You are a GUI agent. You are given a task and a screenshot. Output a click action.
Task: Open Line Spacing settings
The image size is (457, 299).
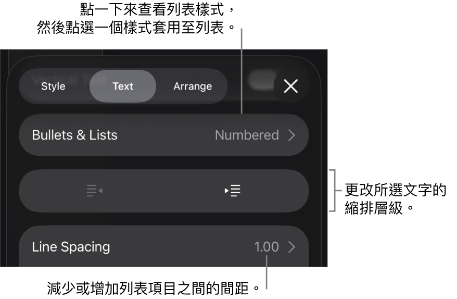tap(163, 246)
